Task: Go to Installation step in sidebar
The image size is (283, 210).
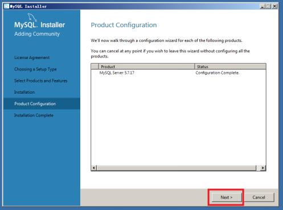Action: 24,93
